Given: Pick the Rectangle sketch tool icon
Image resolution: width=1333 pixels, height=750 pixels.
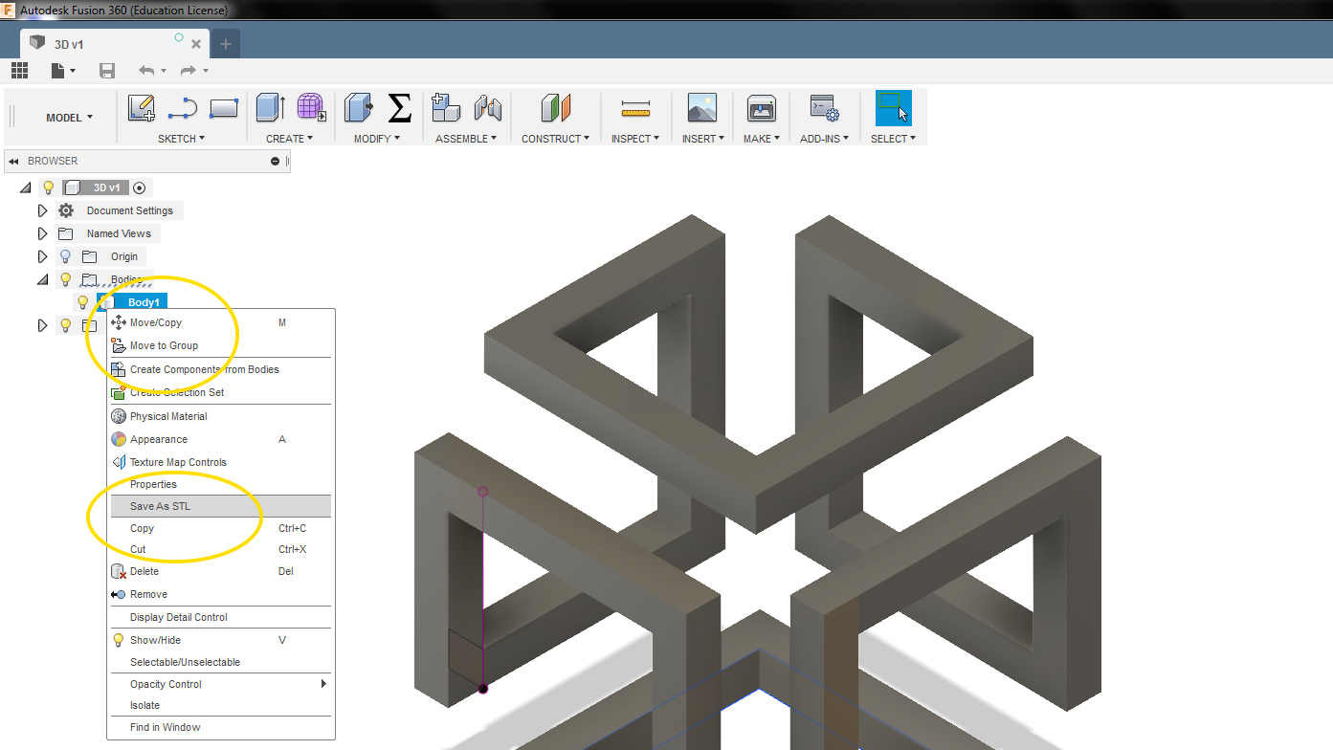Looking at the screenshot, I should (223, 109).
